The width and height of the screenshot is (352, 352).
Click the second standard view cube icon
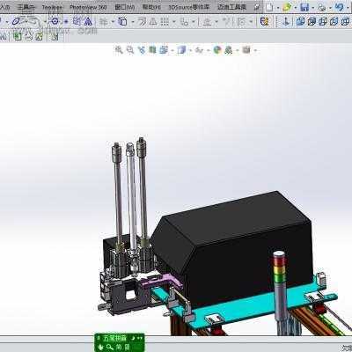pos(312,21)
